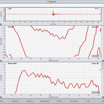Collapse the impulse response pane with its corner icon
The image size is (104, 104).
[x=1, y=24]
